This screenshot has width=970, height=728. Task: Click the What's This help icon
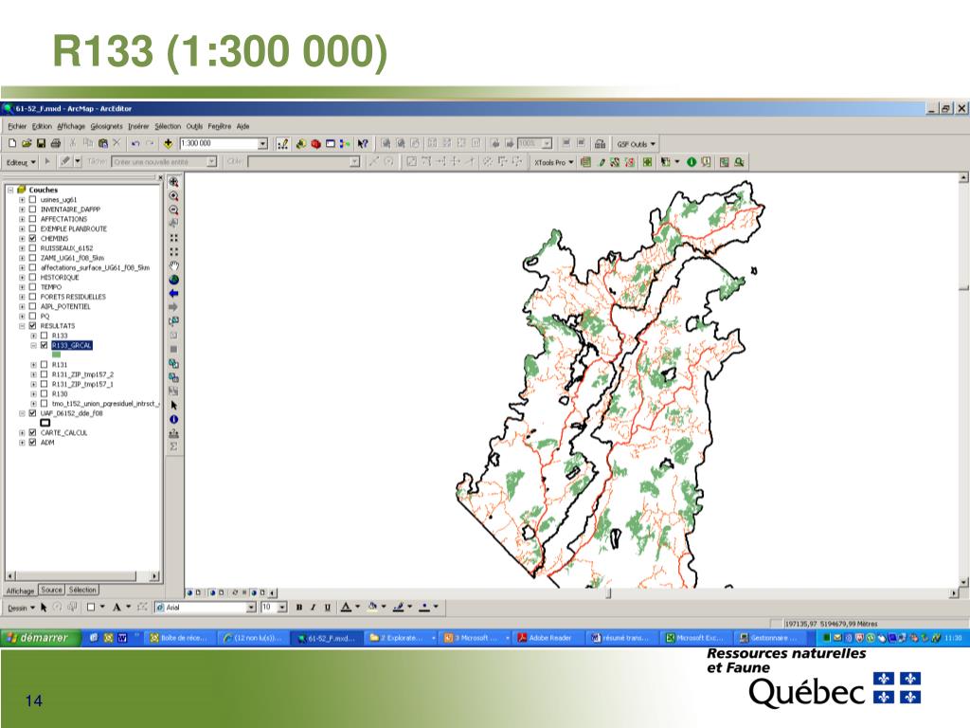[x=363, y=144]
